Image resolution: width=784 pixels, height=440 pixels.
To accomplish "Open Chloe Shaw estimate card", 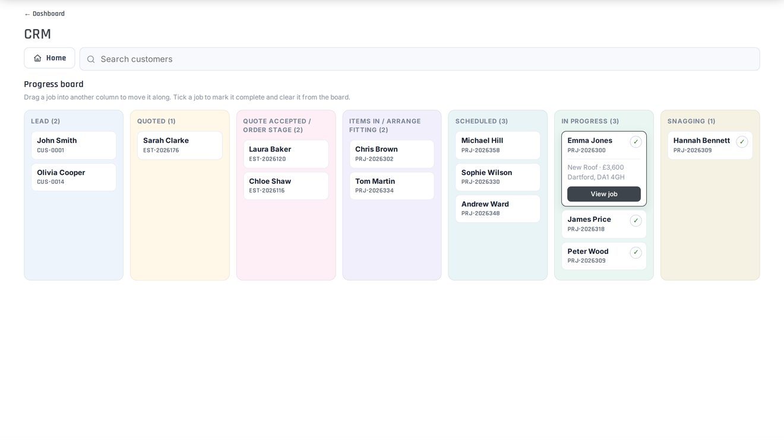I will coord(286,186).
